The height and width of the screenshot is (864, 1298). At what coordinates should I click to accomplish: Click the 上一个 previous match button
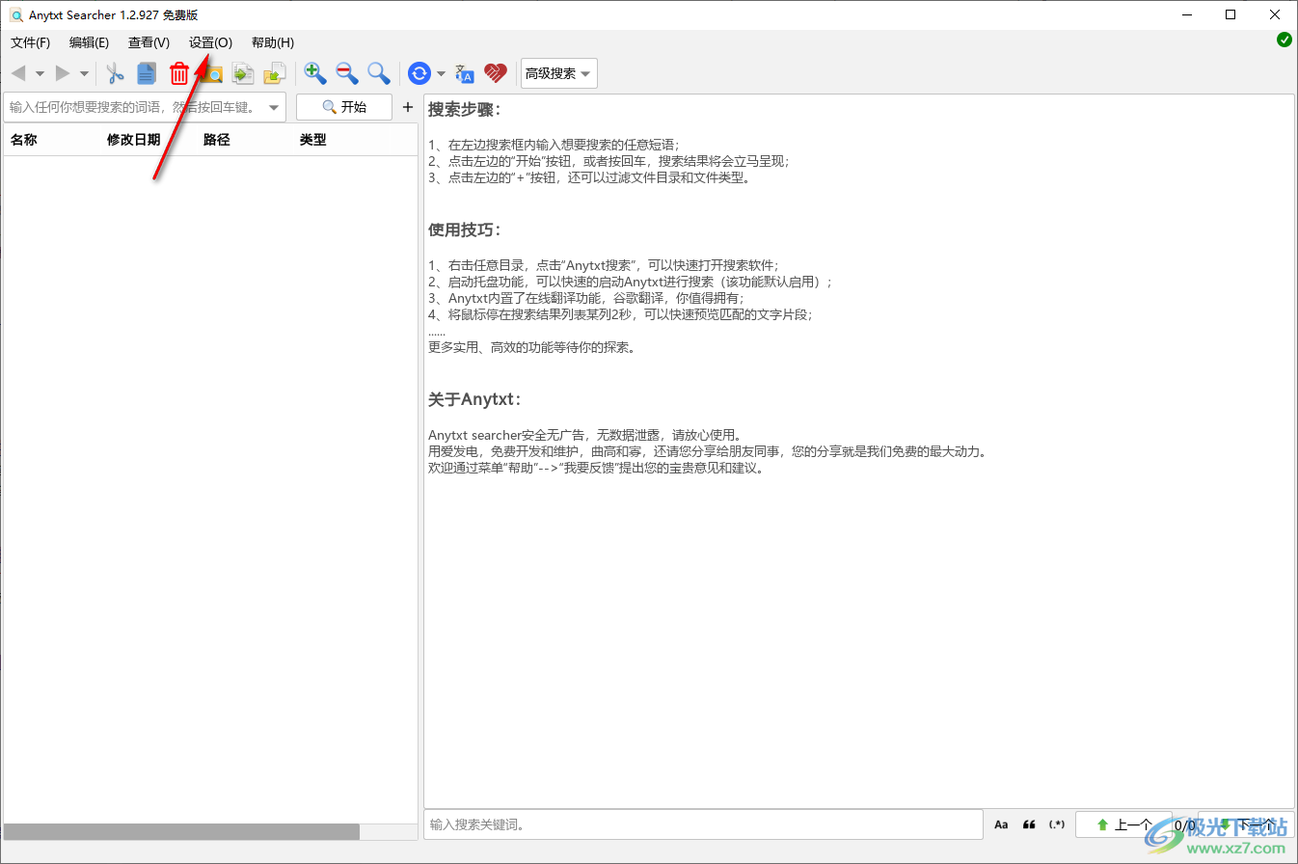(1123, 824)
